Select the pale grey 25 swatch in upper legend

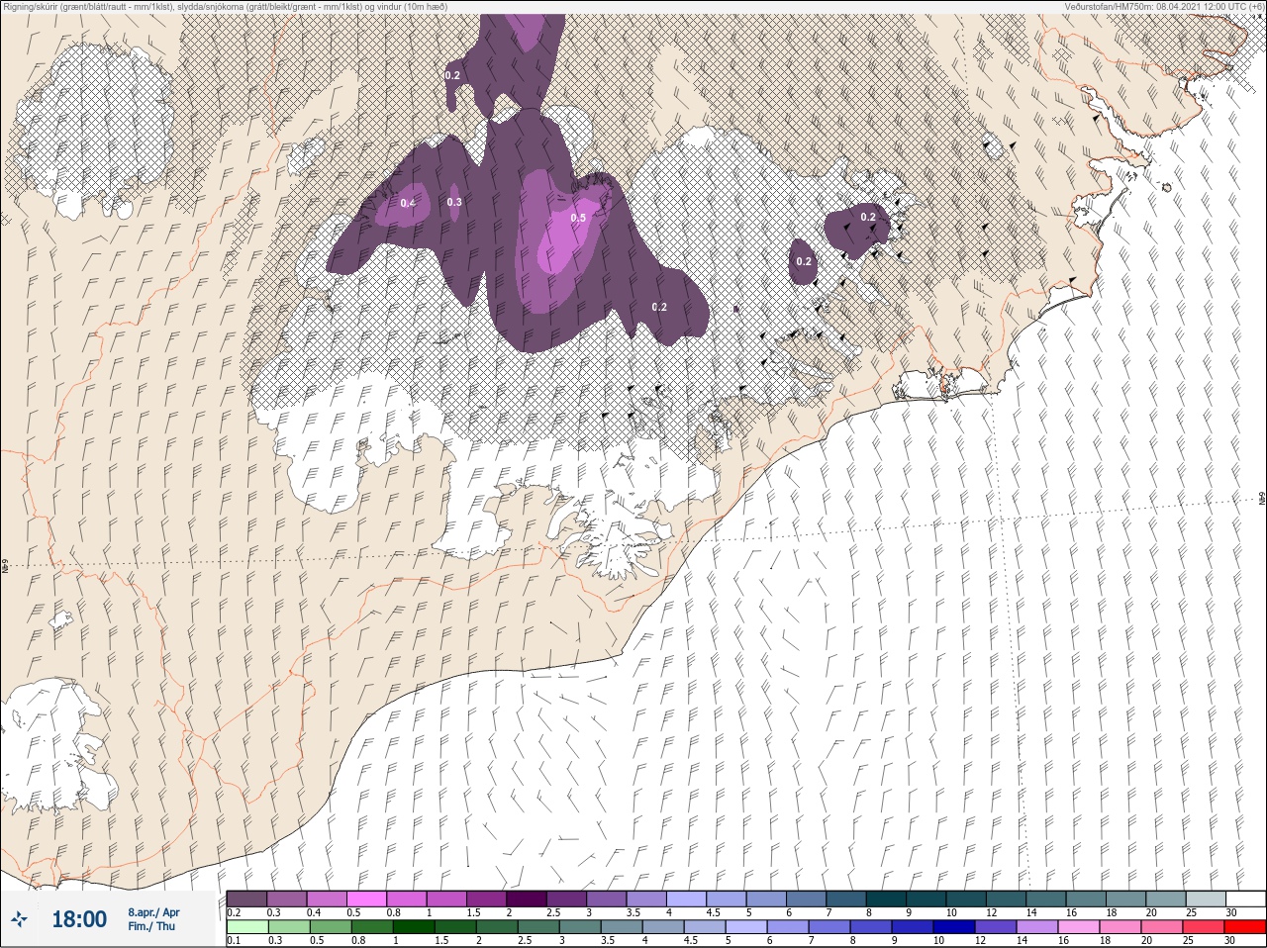click(x=1206, y=899)
